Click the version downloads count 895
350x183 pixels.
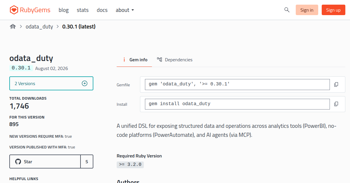point(14,124)
